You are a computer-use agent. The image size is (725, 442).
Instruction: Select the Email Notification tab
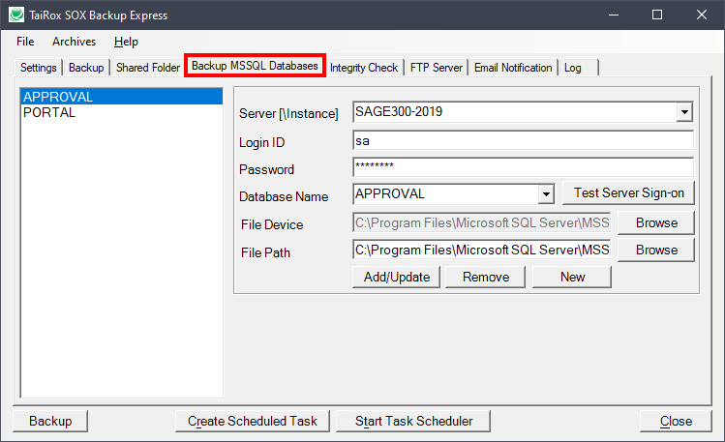[513, 68]
